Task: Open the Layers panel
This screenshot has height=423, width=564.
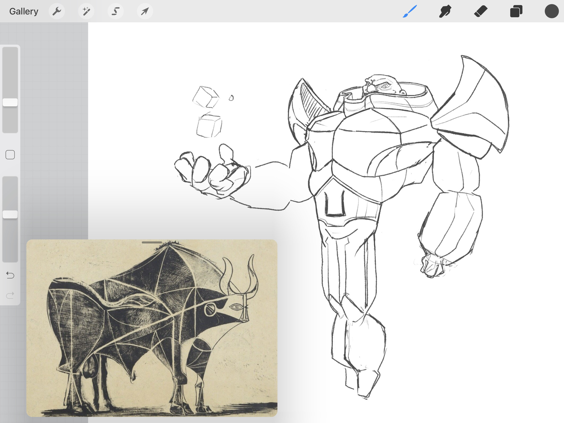Action: point(516,11)
